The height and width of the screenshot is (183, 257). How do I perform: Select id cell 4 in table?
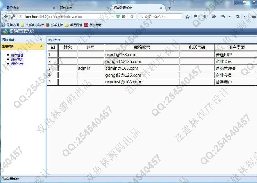[x=53, y=75]
